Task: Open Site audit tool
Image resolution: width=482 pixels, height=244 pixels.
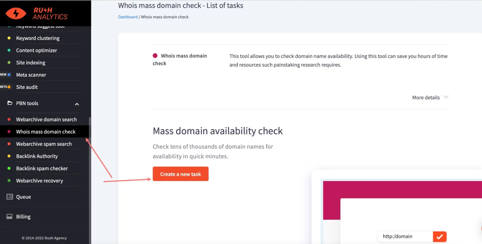Action: point(27,87)
